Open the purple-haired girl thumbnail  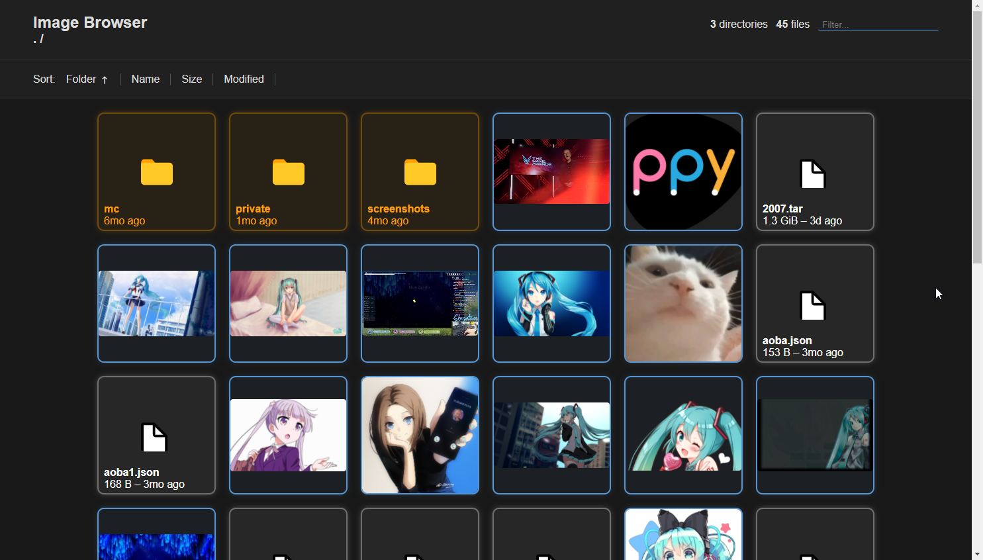(x=288, y=436)
